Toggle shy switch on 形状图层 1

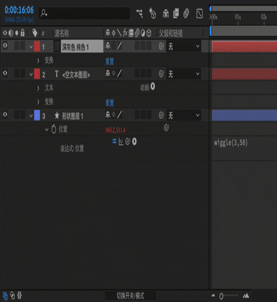[x=108, y=115]
